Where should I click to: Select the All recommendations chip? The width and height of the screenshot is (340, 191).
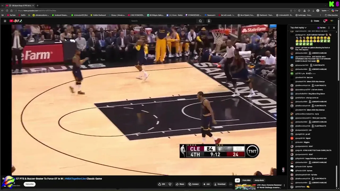[x=237, y=180]
